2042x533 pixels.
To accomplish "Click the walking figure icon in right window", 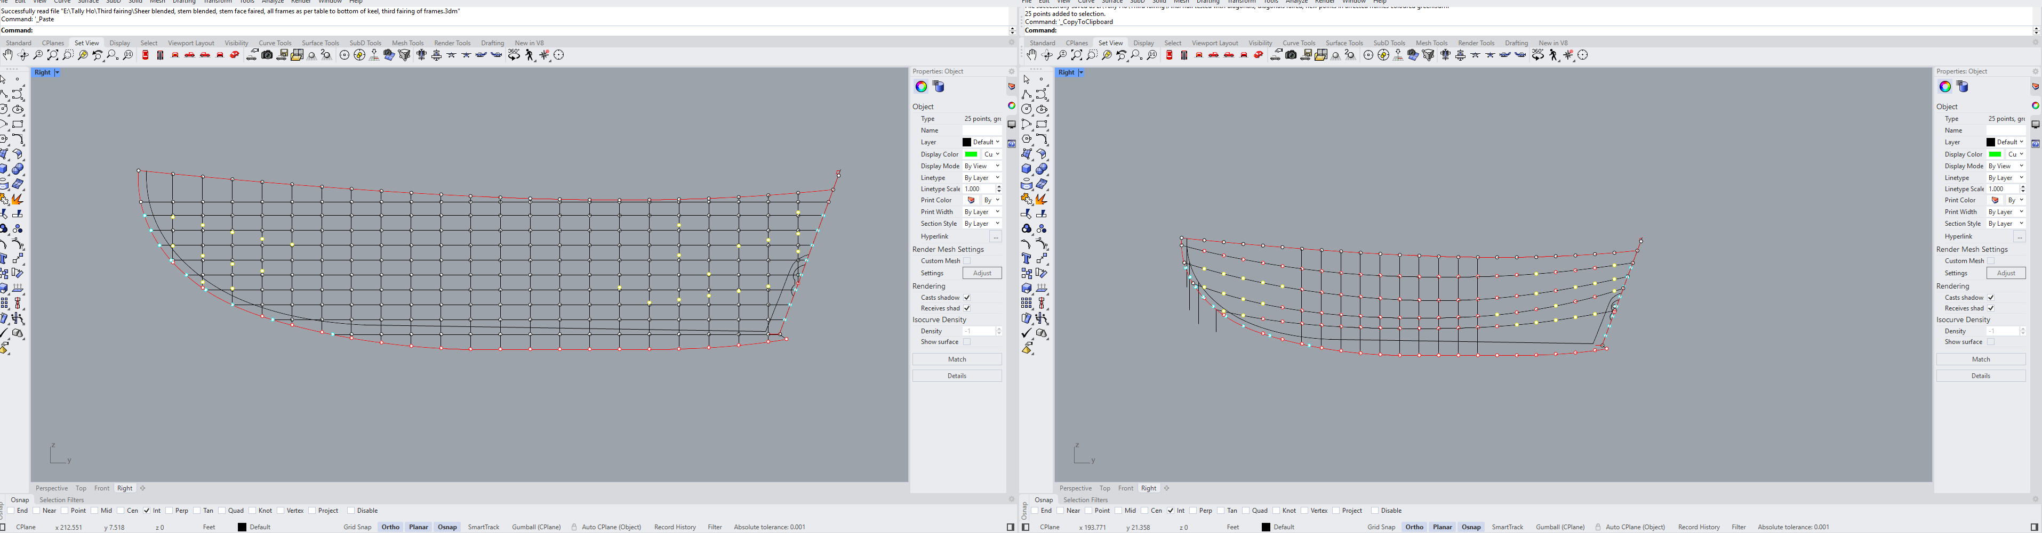I will coord(1553,55).
